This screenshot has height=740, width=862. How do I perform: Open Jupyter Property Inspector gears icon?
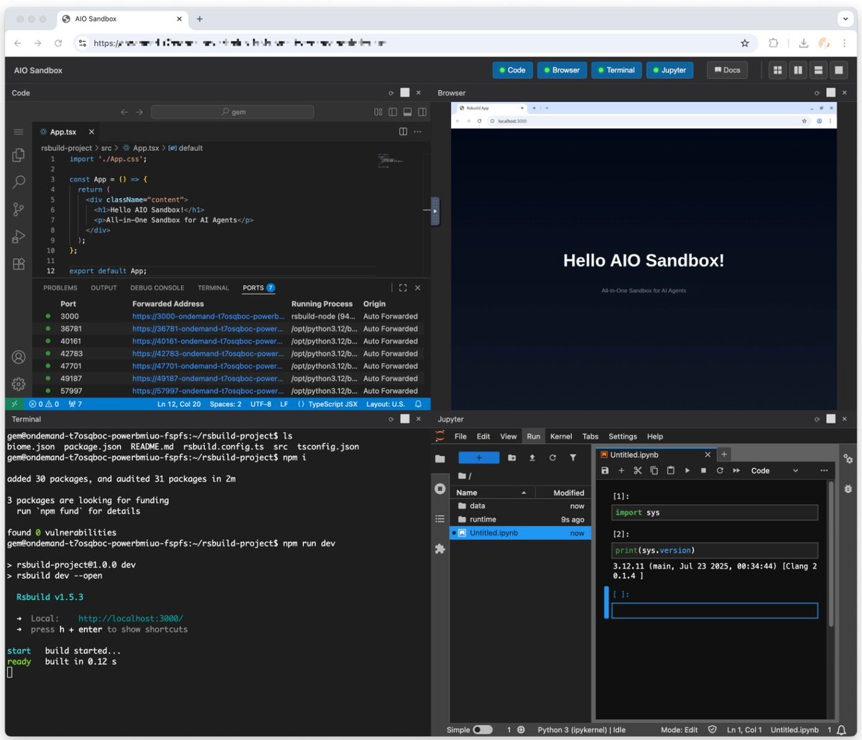848,459
